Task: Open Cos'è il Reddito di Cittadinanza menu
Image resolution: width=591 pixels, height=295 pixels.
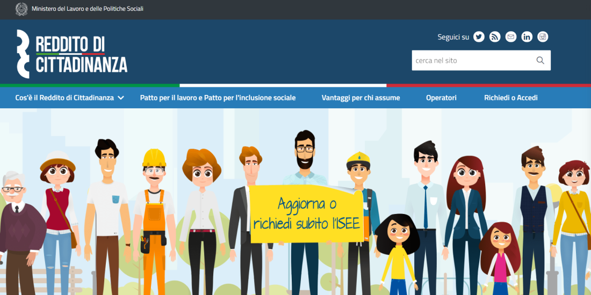Action: click(x=64, y=98)
